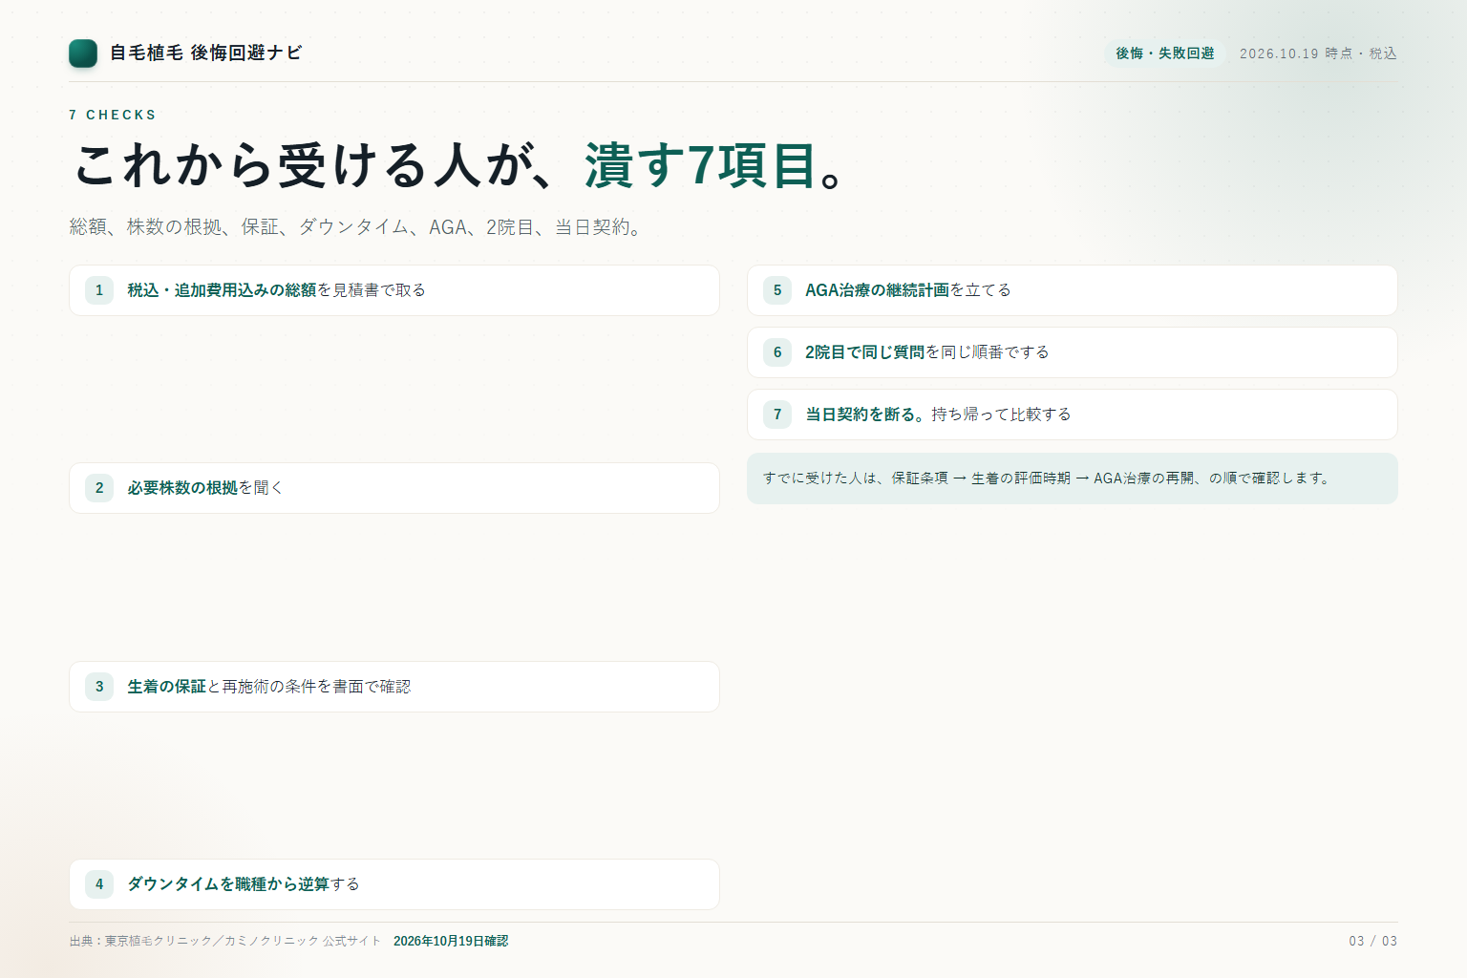The image size is (1467, 978).
Task: Click the green logo square icon
Action: pos(83,53)
